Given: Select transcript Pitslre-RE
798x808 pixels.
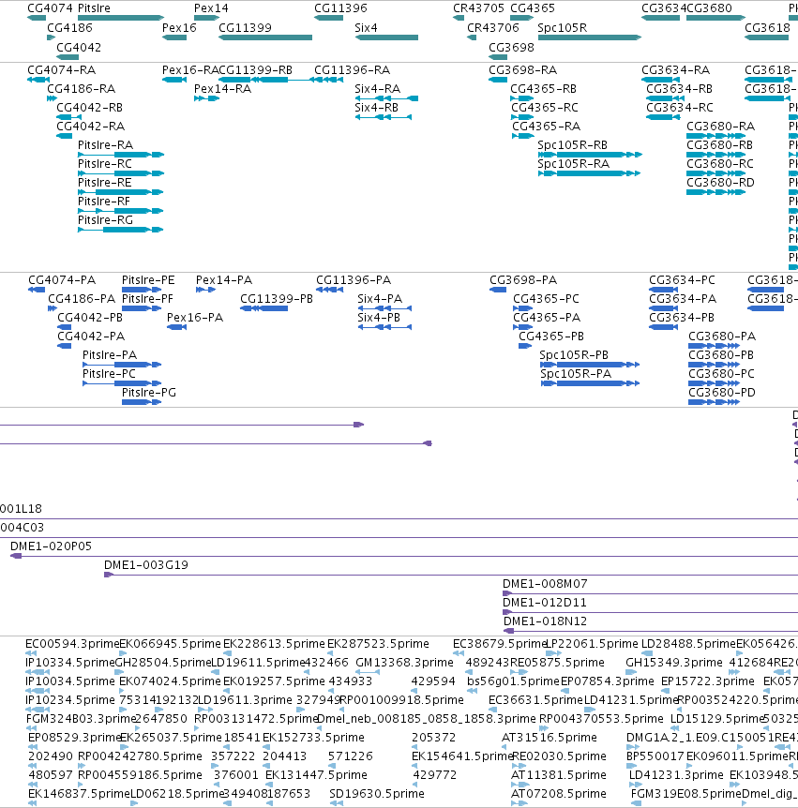Looking at the screenshot, I should (121, 192).
